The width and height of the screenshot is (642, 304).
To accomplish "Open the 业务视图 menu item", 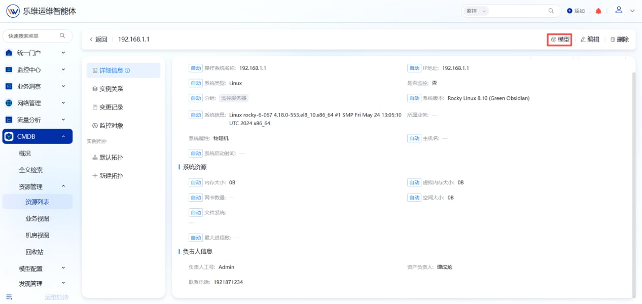I will pos(38,219).
